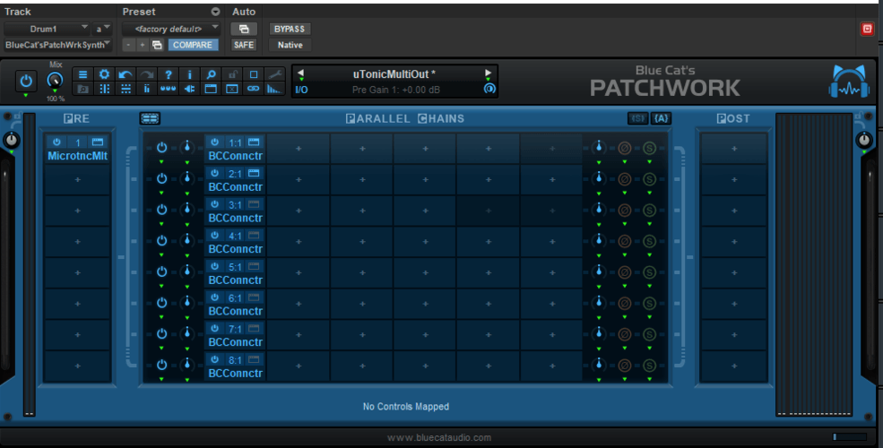Click the output gain knob of chain 2
This screenshot has height=448, width=883.
pyautogui.click(x=599, y=179)
